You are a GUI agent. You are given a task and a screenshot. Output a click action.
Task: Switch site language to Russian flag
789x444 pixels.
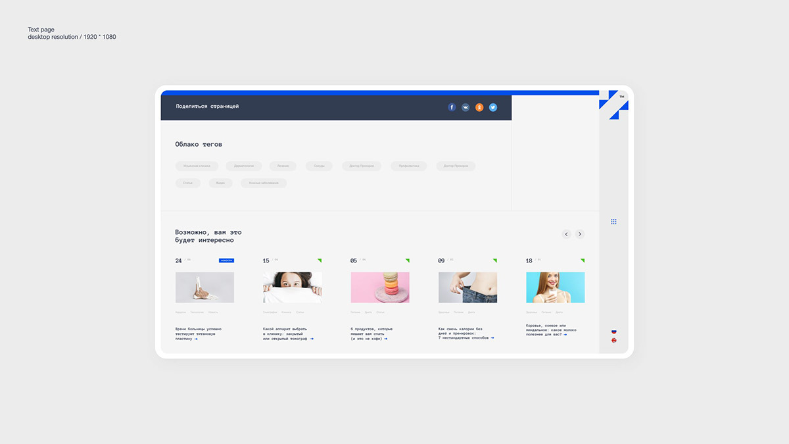click(614, 332)
